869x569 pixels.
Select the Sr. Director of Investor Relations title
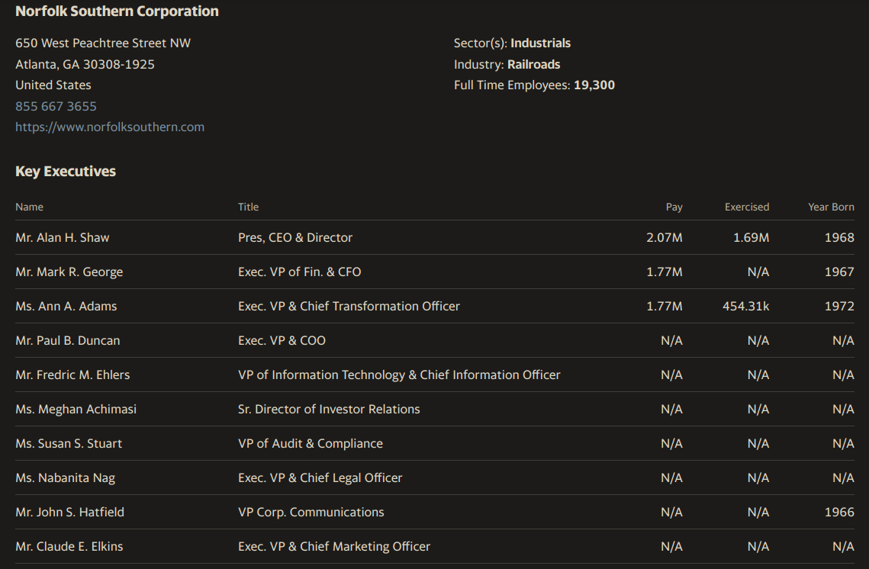pos(329,410)
